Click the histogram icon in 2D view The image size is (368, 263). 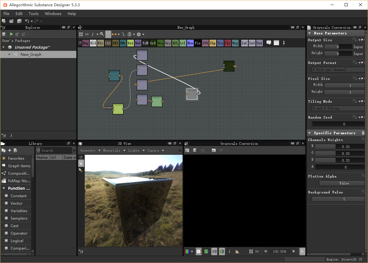click(x=237, y=251)
